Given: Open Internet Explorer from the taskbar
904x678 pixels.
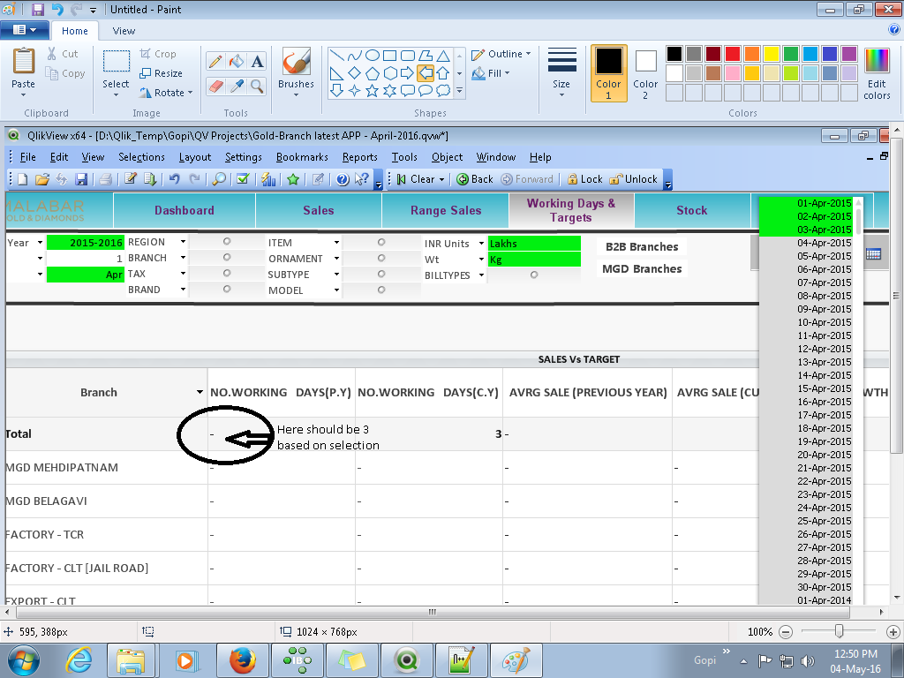Looking at the screenshot, I should (79, 660).
